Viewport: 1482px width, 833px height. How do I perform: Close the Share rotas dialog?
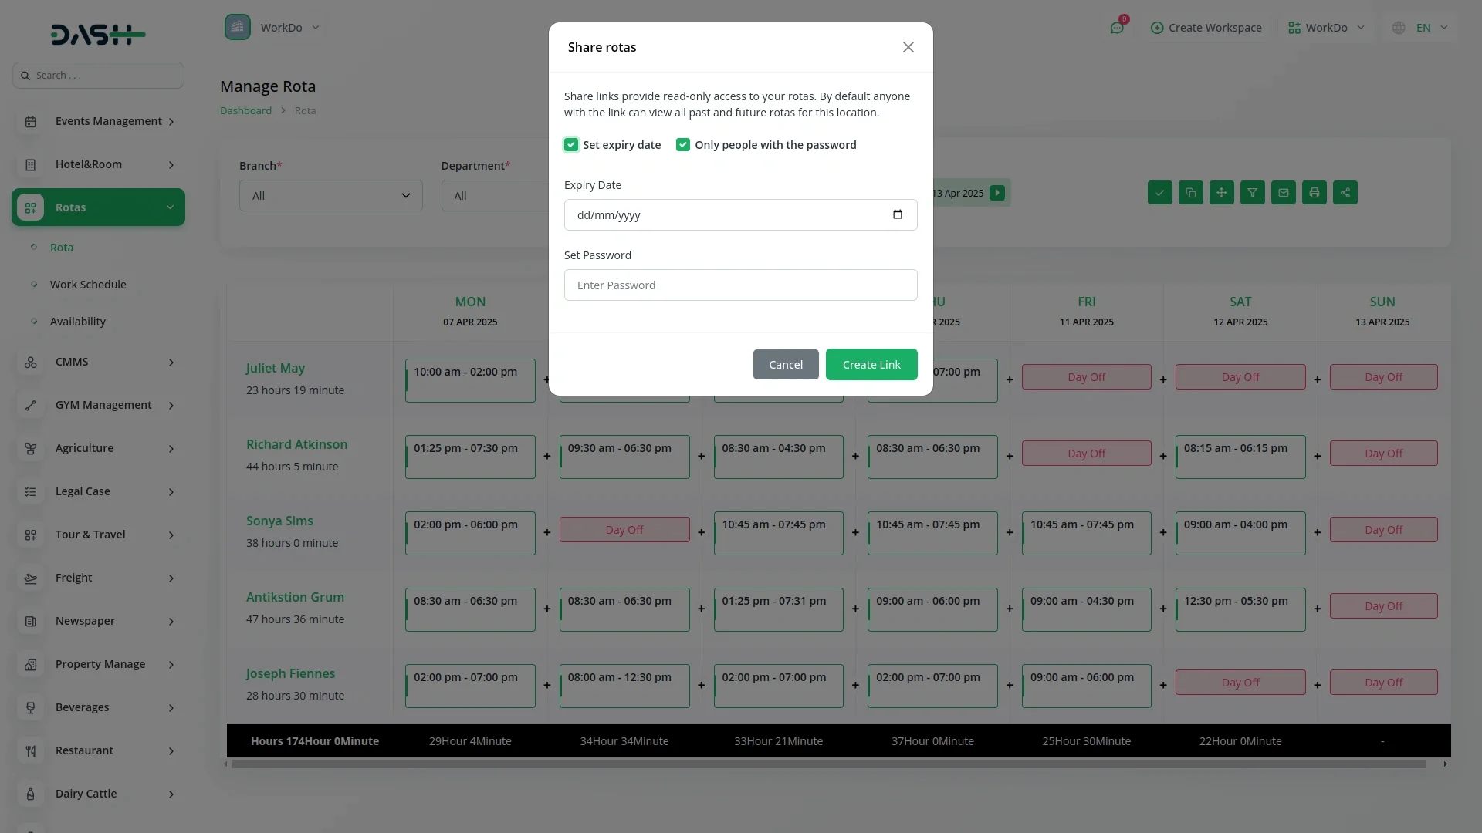click(x=908, y=47)
